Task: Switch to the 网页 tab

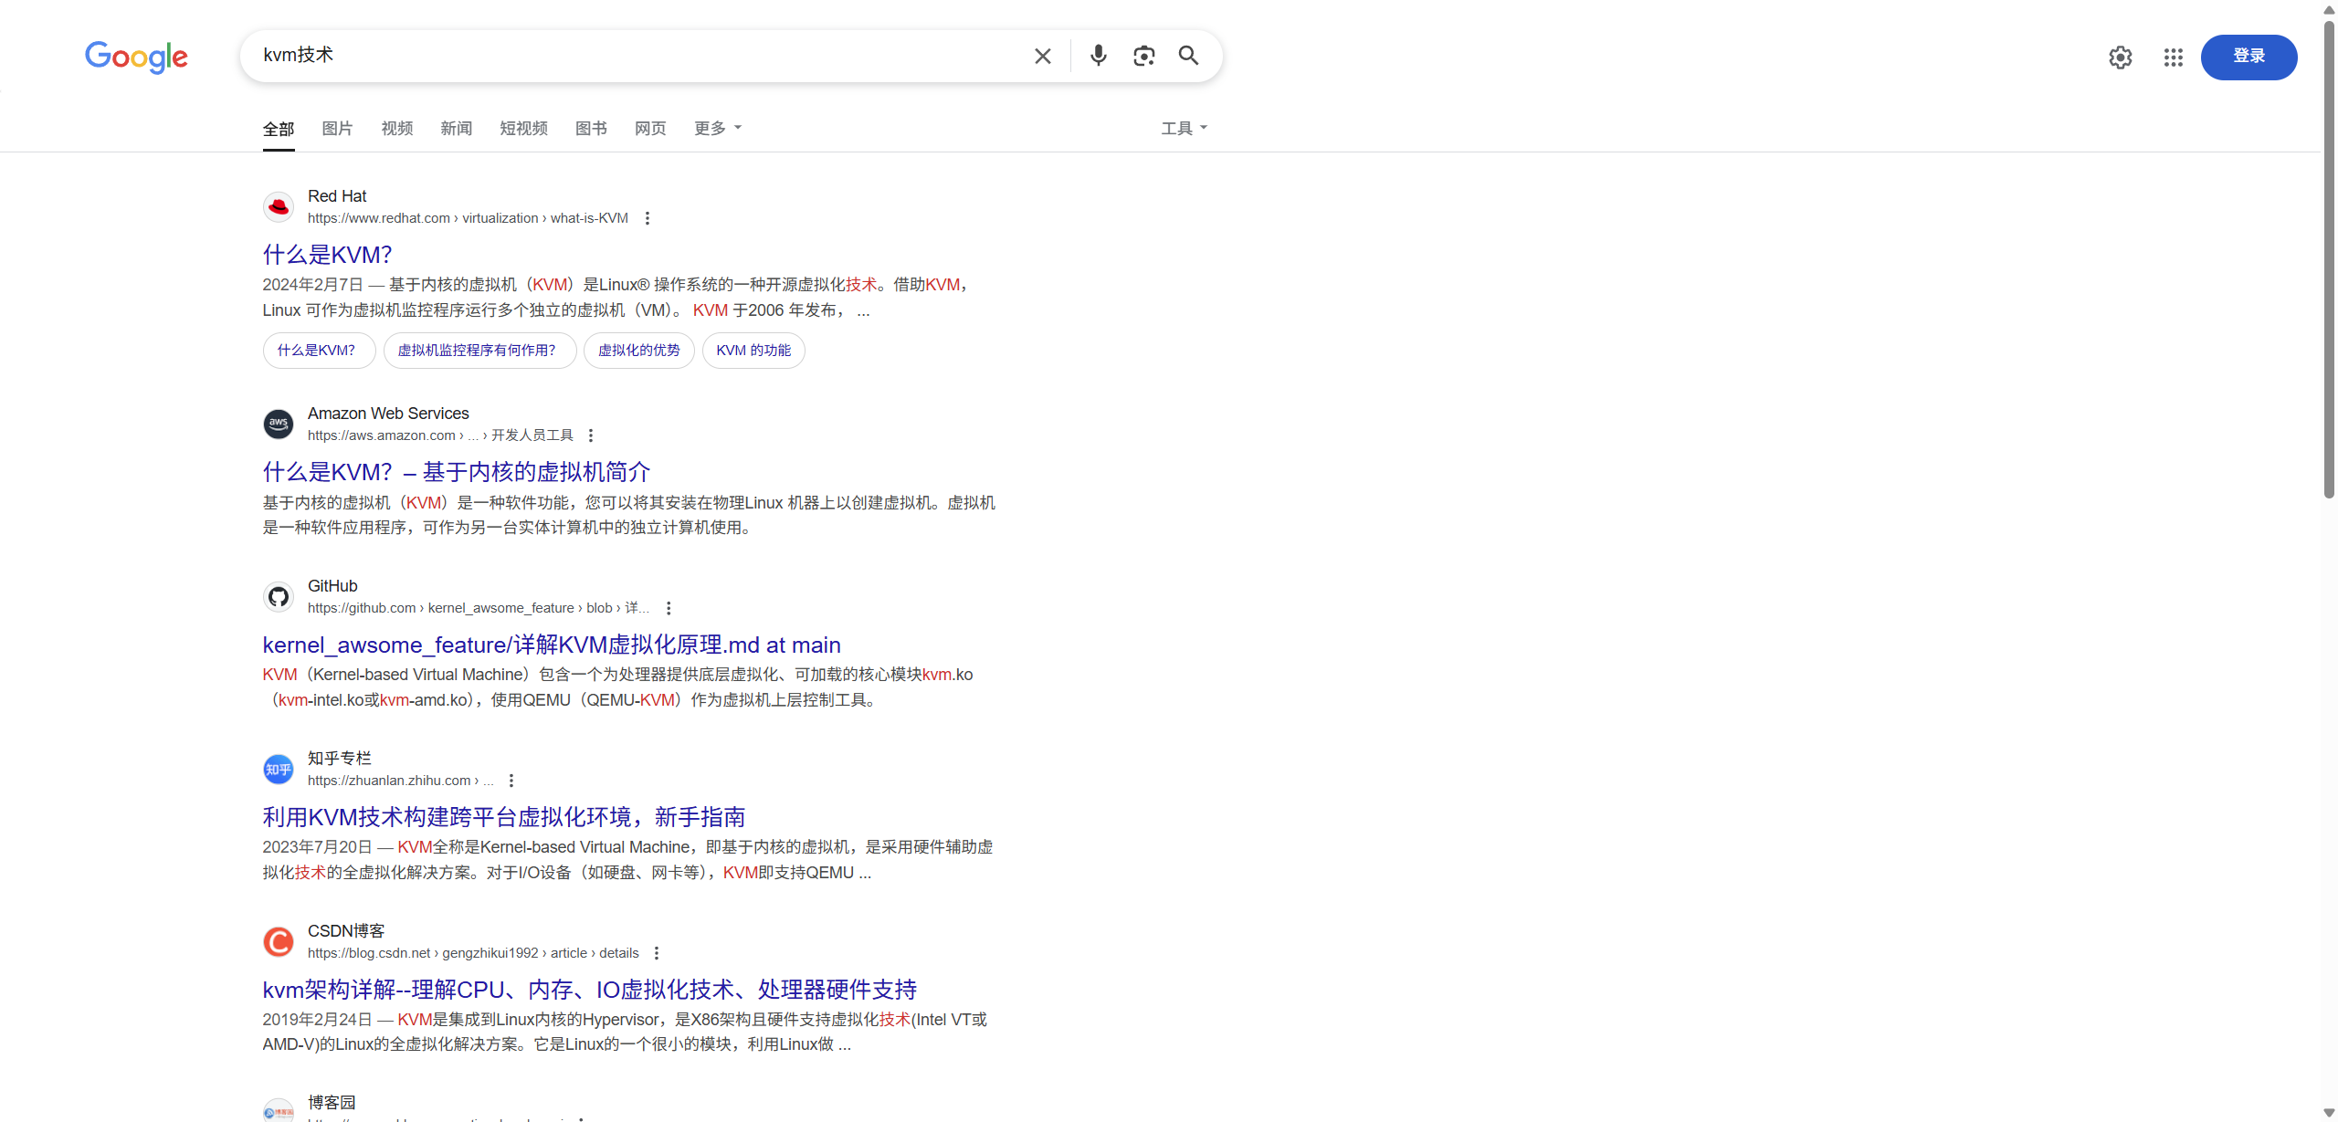Action: (x=650, y=129)
